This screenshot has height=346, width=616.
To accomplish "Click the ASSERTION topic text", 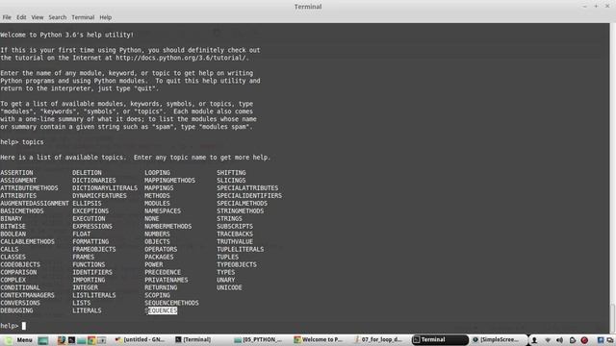I will pos(16,173).
